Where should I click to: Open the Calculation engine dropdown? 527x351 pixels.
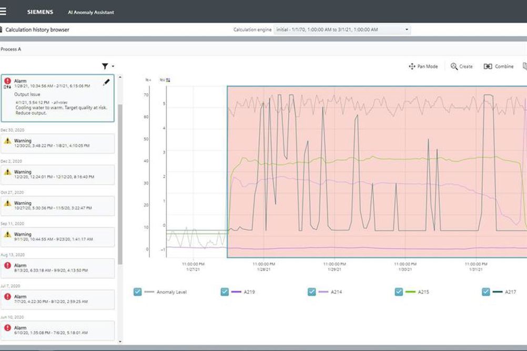[x=342, y=29]
